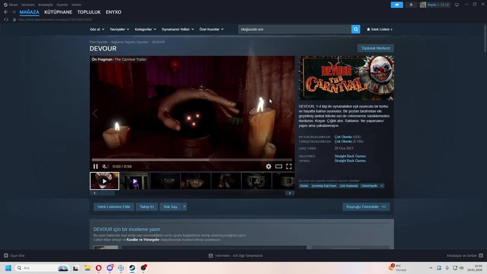487x274 pixels.
Task: Select first clown trailer thumbnail
Action: click(104, 181)
